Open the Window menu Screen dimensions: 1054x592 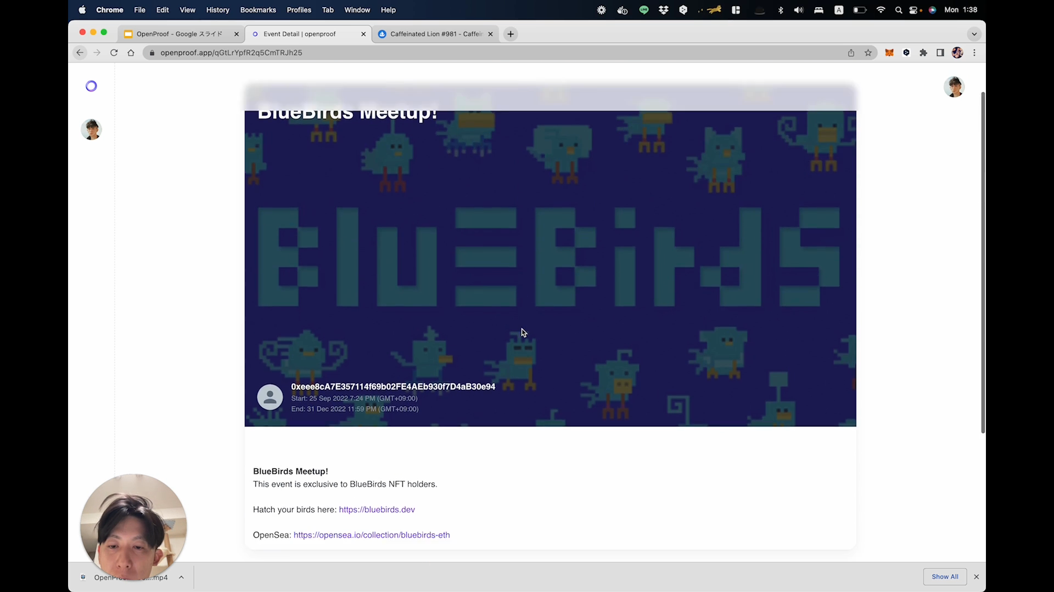point(357,10)
